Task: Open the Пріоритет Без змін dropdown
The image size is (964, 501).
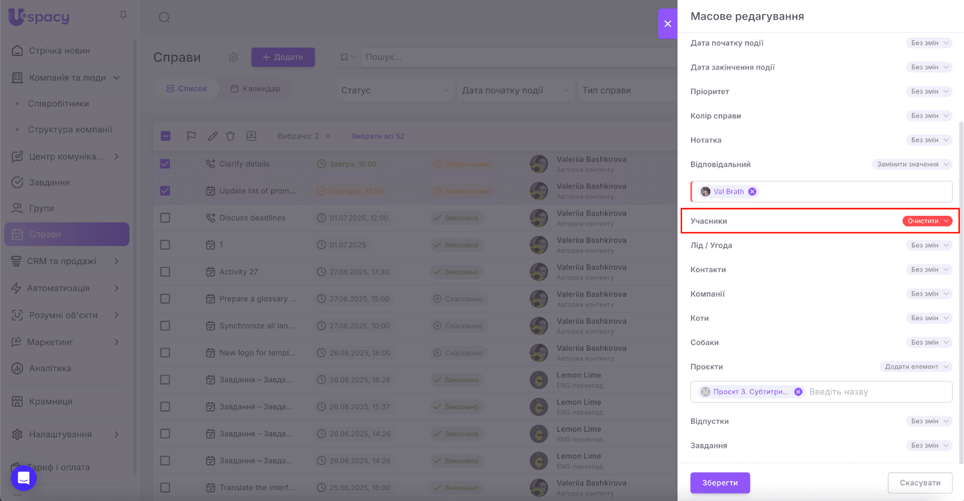Action: coord(929,92)
